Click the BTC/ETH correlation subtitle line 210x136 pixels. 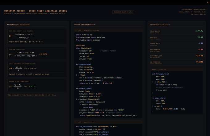(34, 14)
